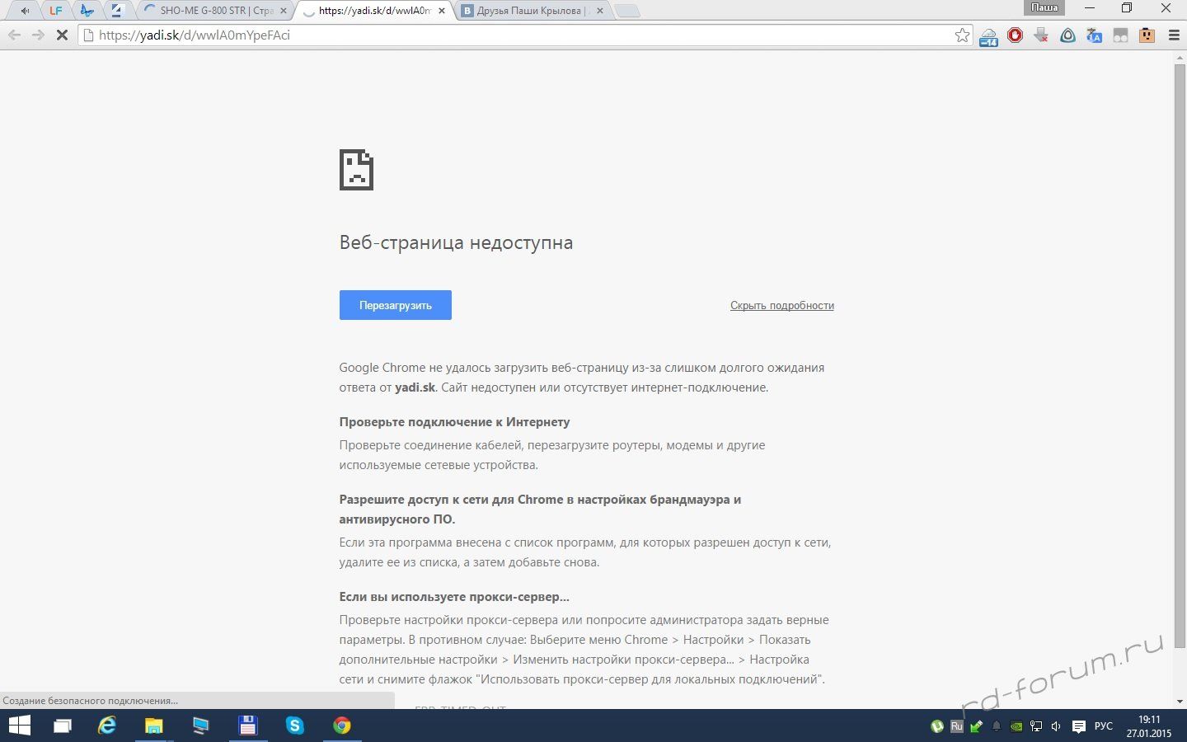Image resolution: width=1187 pixels, height=742 pixels.
Task: Open the teal hexagon extension icon
Action: click(x=1067, y=35)
